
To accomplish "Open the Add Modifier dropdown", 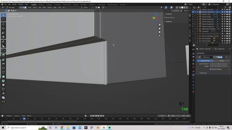I will point(214,53).
